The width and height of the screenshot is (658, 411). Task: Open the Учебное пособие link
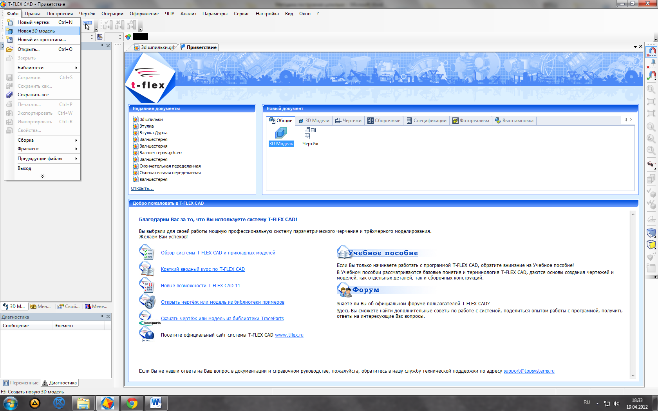[383, 253]
